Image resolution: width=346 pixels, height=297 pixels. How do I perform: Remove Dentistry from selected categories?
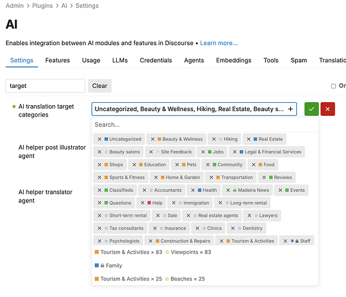tap(233, 228)
